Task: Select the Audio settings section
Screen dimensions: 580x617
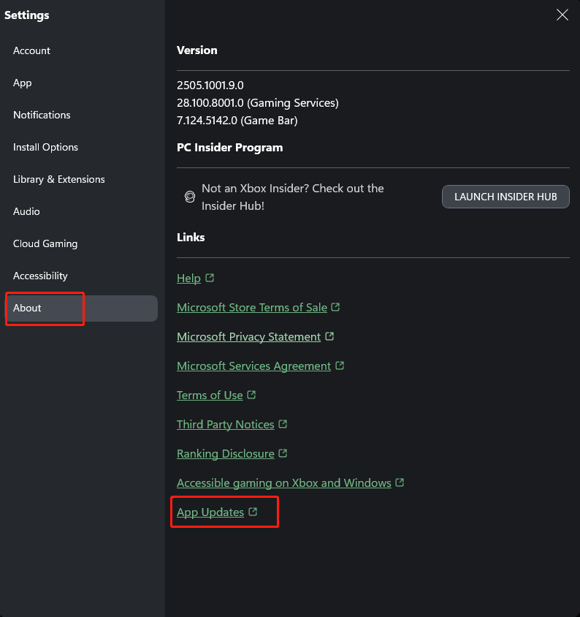Action: click(26, 211)
